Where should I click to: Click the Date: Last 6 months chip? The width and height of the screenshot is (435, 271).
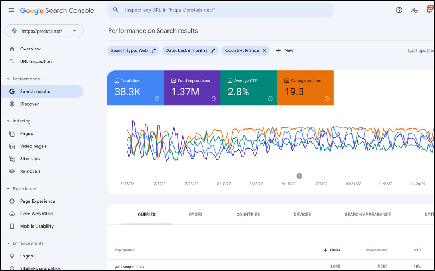pos(190,50)
